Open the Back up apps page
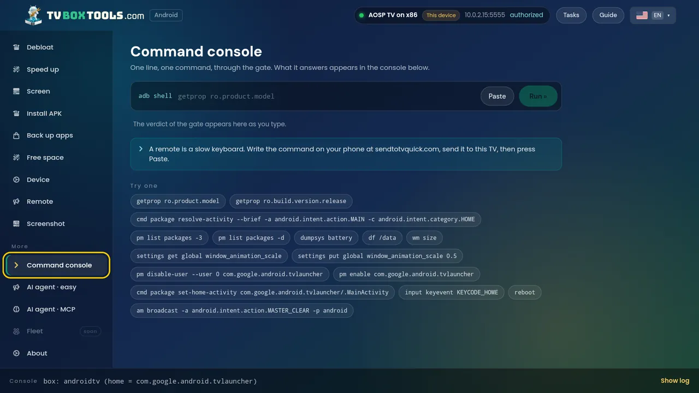 click(x=57, y=135)
